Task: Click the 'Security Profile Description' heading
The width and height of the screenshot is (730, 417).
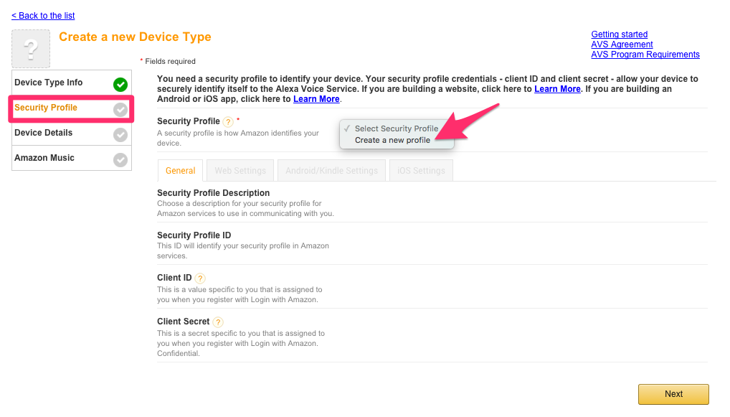Action: (213, 193)
